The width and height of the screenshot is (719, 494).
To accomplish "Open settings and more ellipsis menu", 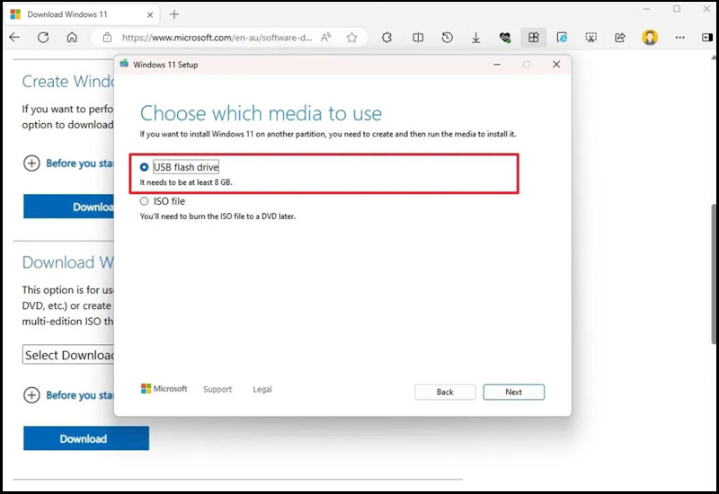I will point(680,38).
